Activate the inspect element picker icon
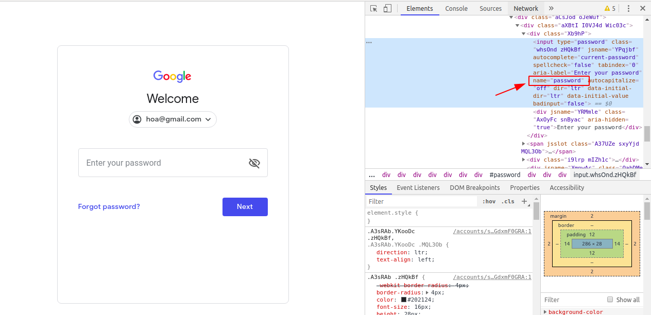 tap(374, 8)
